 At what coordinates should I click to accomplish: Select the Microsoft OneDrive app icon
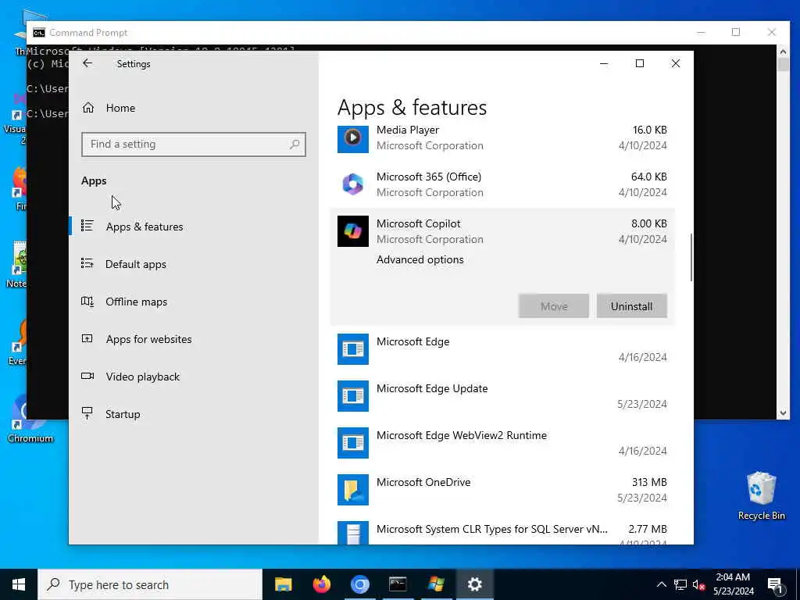tap(352, 490)
